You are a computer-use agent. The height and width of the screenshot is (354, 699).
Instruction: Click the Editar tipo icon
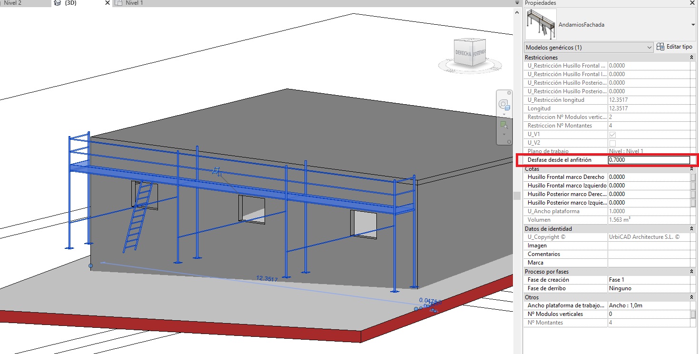(x=660, y=47)
